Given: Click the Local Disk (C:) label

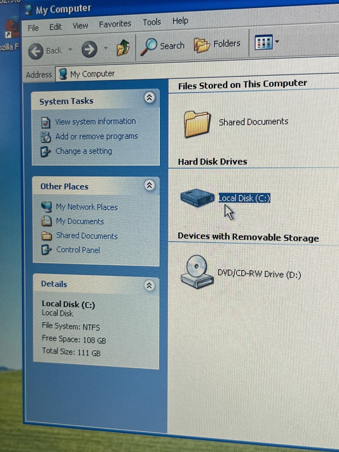Looking at the screenshot, I should click(x=245, y=198).
